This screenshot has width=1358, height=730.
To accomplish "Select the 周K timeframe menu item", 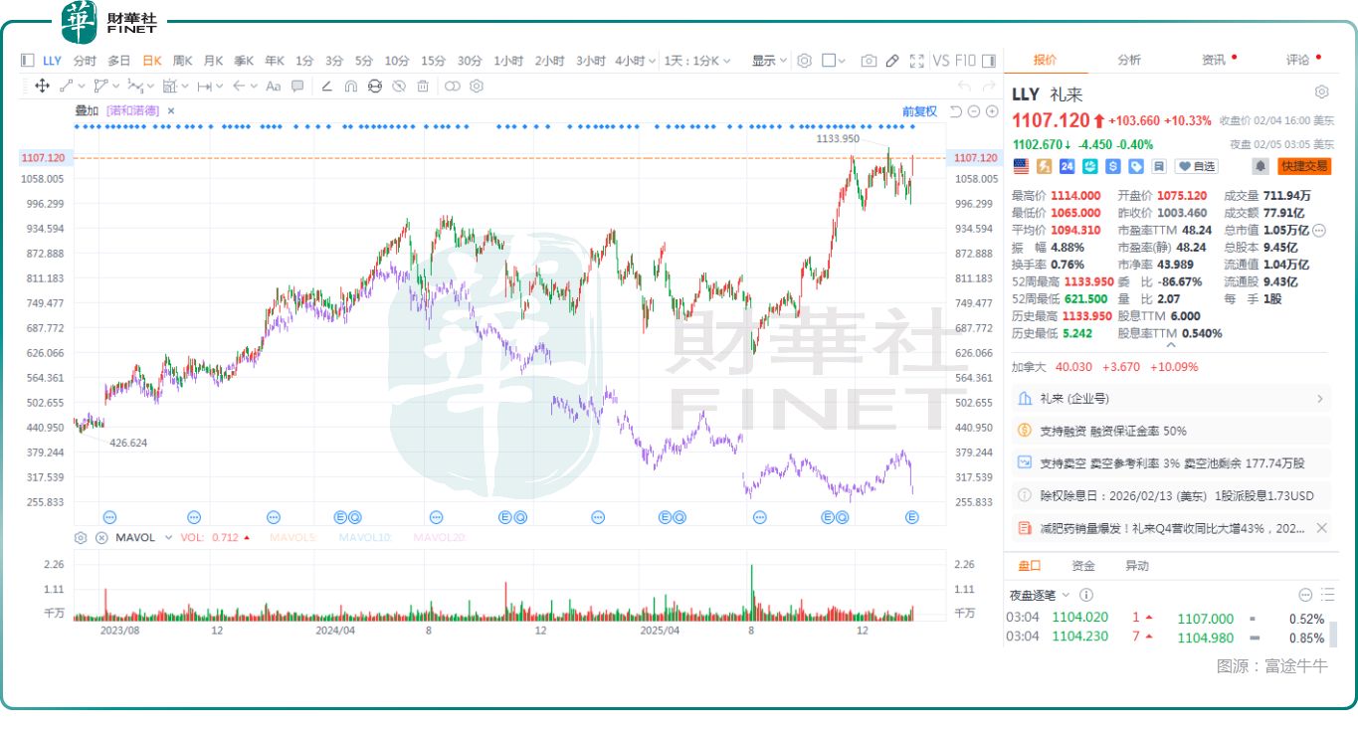I will tap(182, 61).
